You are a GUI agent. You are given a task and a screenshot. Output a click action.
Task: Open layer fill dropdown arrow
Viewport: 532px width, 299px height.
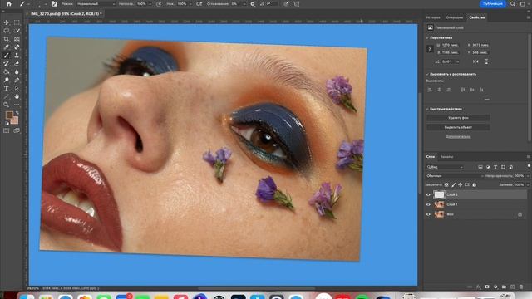coord(528,184)
